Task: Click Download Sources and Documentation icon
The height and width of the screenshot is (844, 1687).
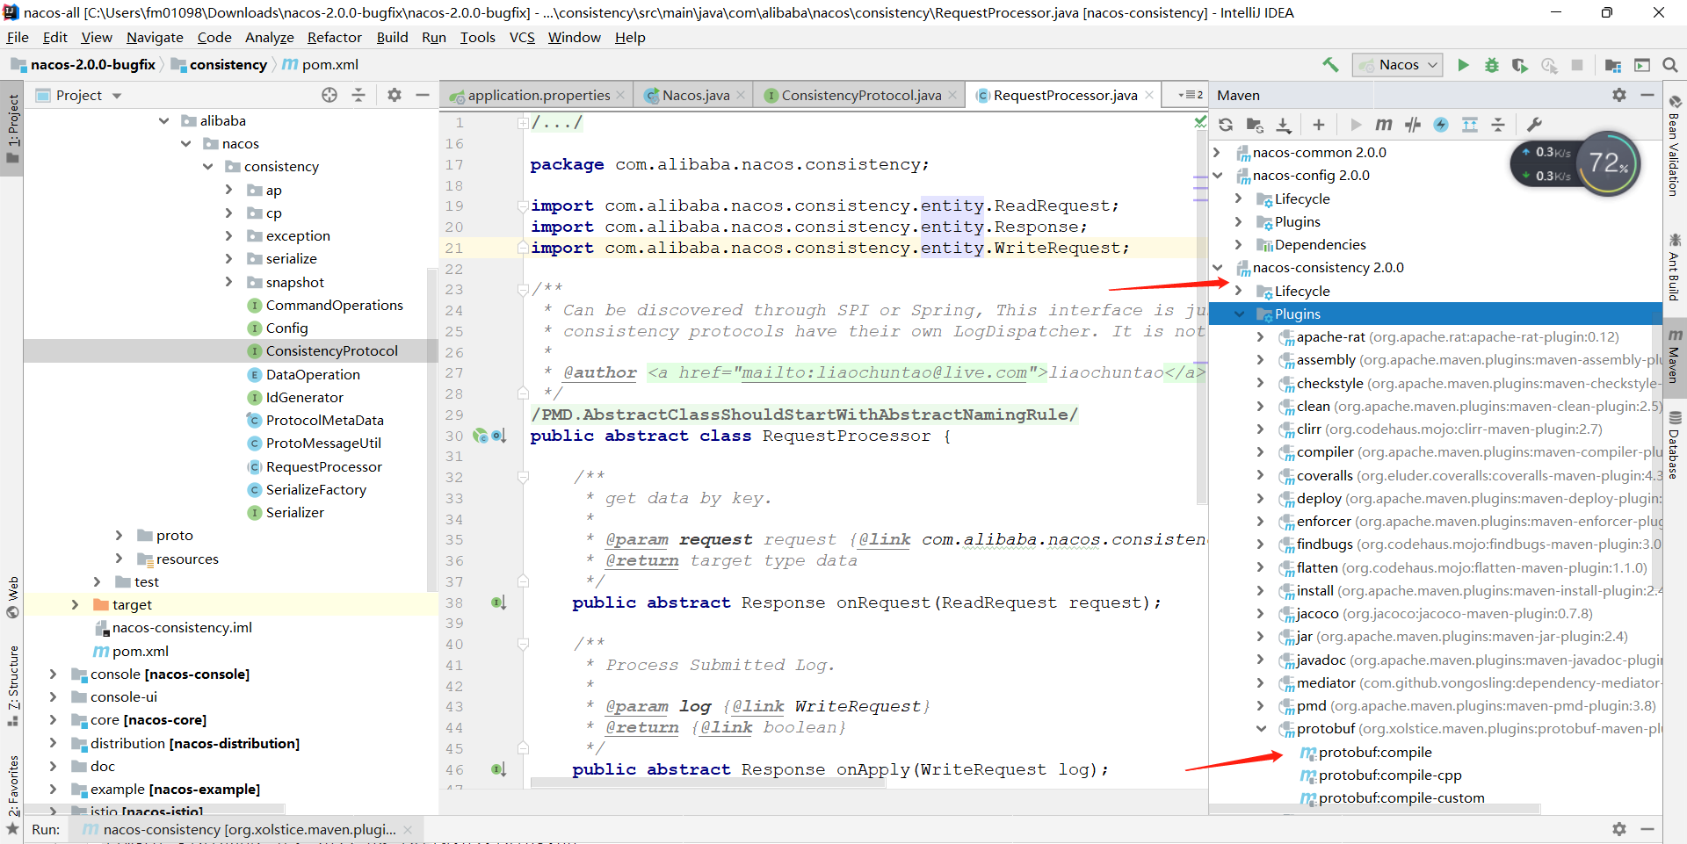Action: tap(1284, 125)
